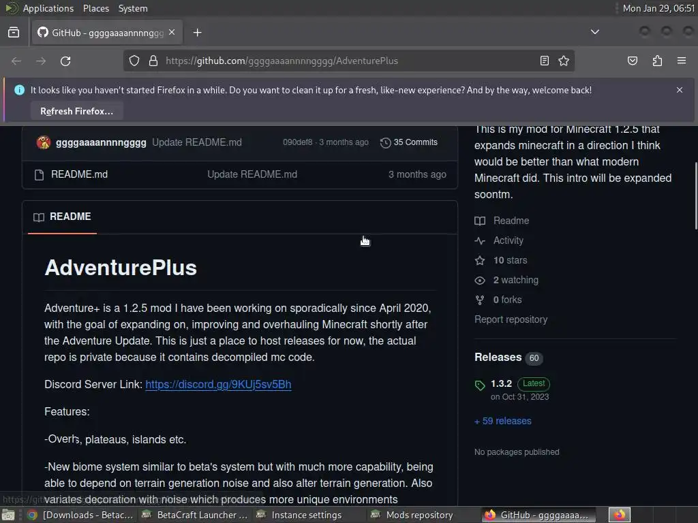The height and width of the screenshot is (523, 698).
Task: Open the extensions puzzle icon
Action: [x=657, y=61]
